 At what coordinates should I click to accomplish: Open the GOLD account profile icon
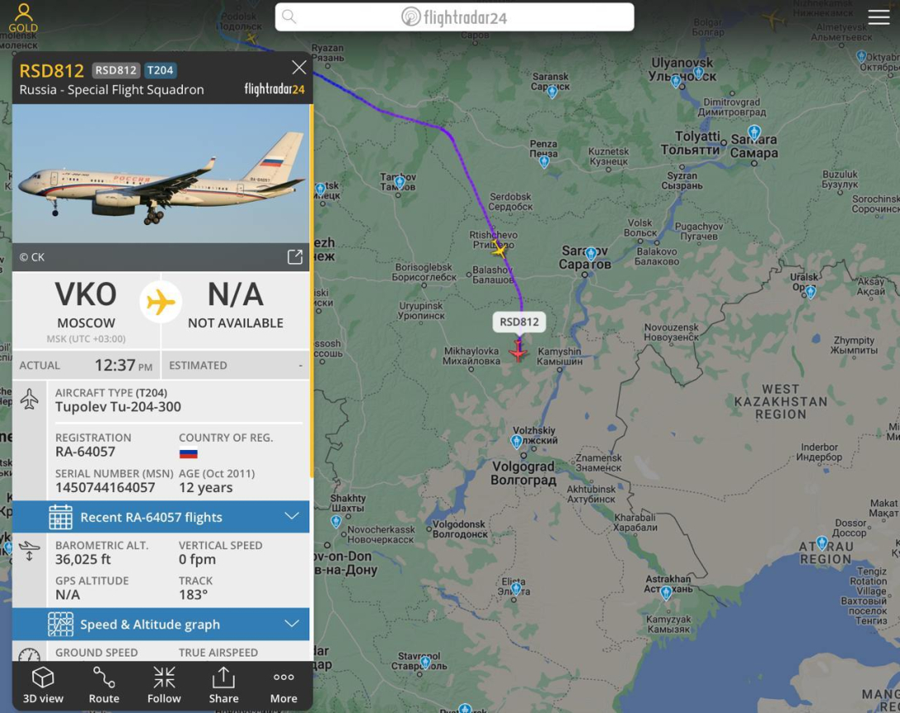pos(23,17)
